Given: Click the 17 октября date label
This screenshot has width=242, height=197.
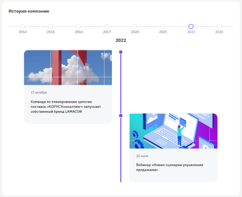Looking at the screenshot, I should pos(39,93).
